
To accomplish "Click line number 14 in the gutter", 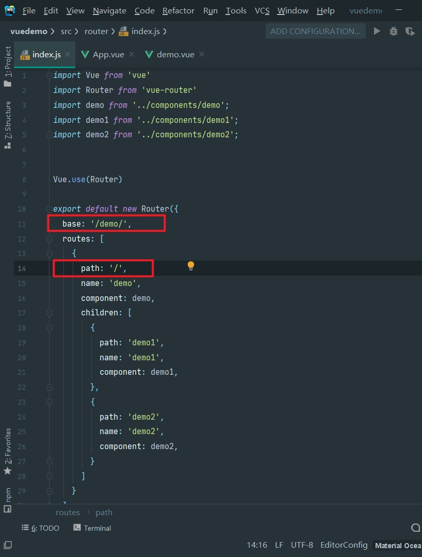I will point(22,268).
